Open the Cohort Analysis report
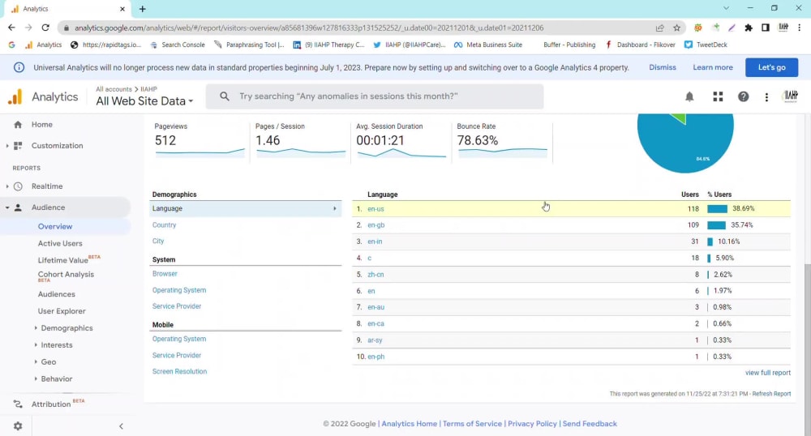This screenshot has width=811, height=436. pyautogui.click(x=66, y=274)
